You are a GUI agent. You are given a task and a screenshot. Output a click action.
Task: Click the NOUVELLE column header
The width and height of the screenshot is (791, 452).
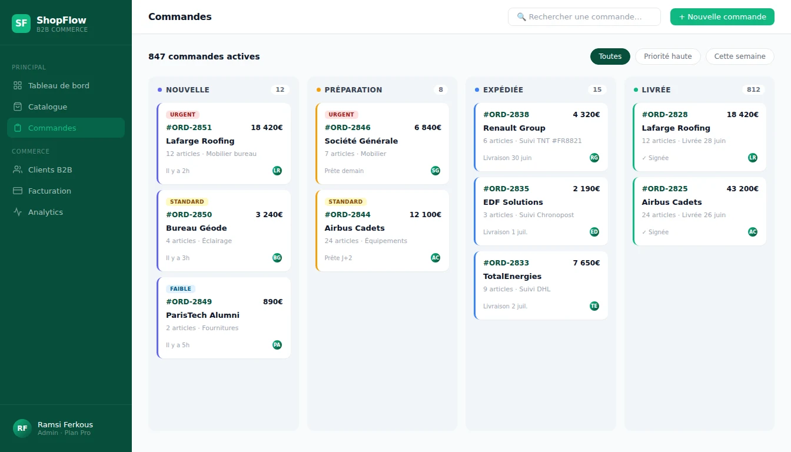188,90
